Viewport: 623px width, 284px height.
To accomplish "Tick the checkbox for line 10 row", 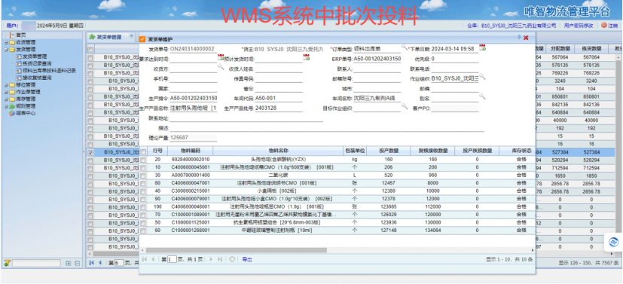I will (143, 168).
